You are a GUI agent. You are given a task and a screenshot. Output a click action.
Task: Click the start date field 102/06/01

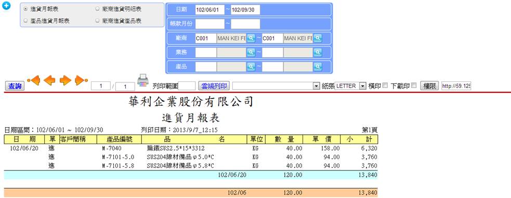coord(210,10)
